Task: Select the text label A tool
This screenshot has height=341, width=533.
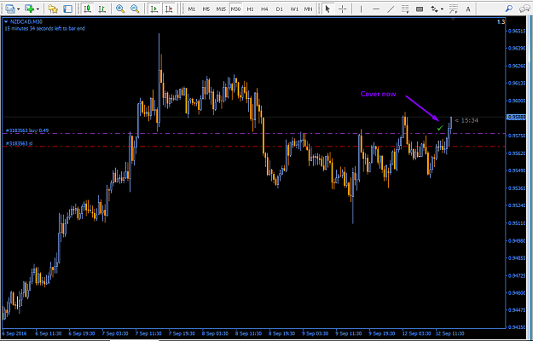Action: pyautogui.click(x=468, y=9)
